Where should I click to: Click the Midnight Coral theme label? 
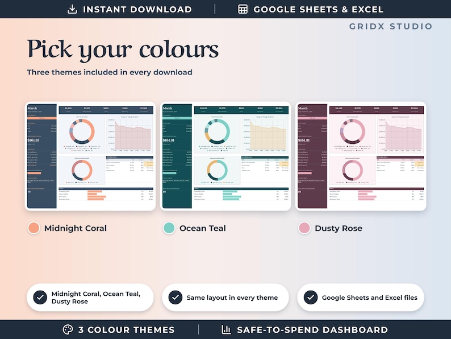click(76, 228)
